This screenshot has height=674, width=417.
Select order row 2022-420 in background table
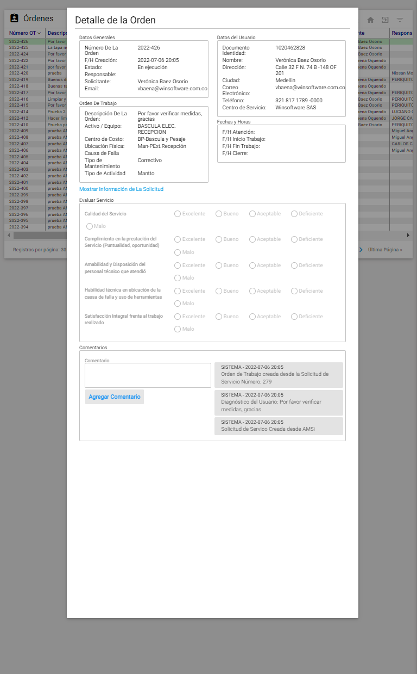tap(35, 73)
